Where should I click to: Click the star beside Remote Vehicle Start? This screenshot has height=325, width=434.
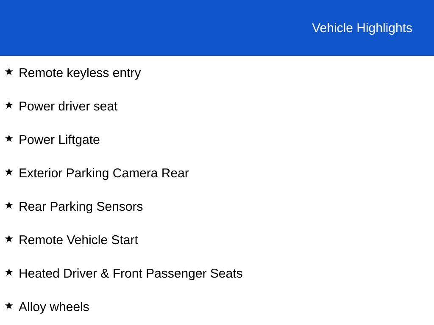coord(9,239)
